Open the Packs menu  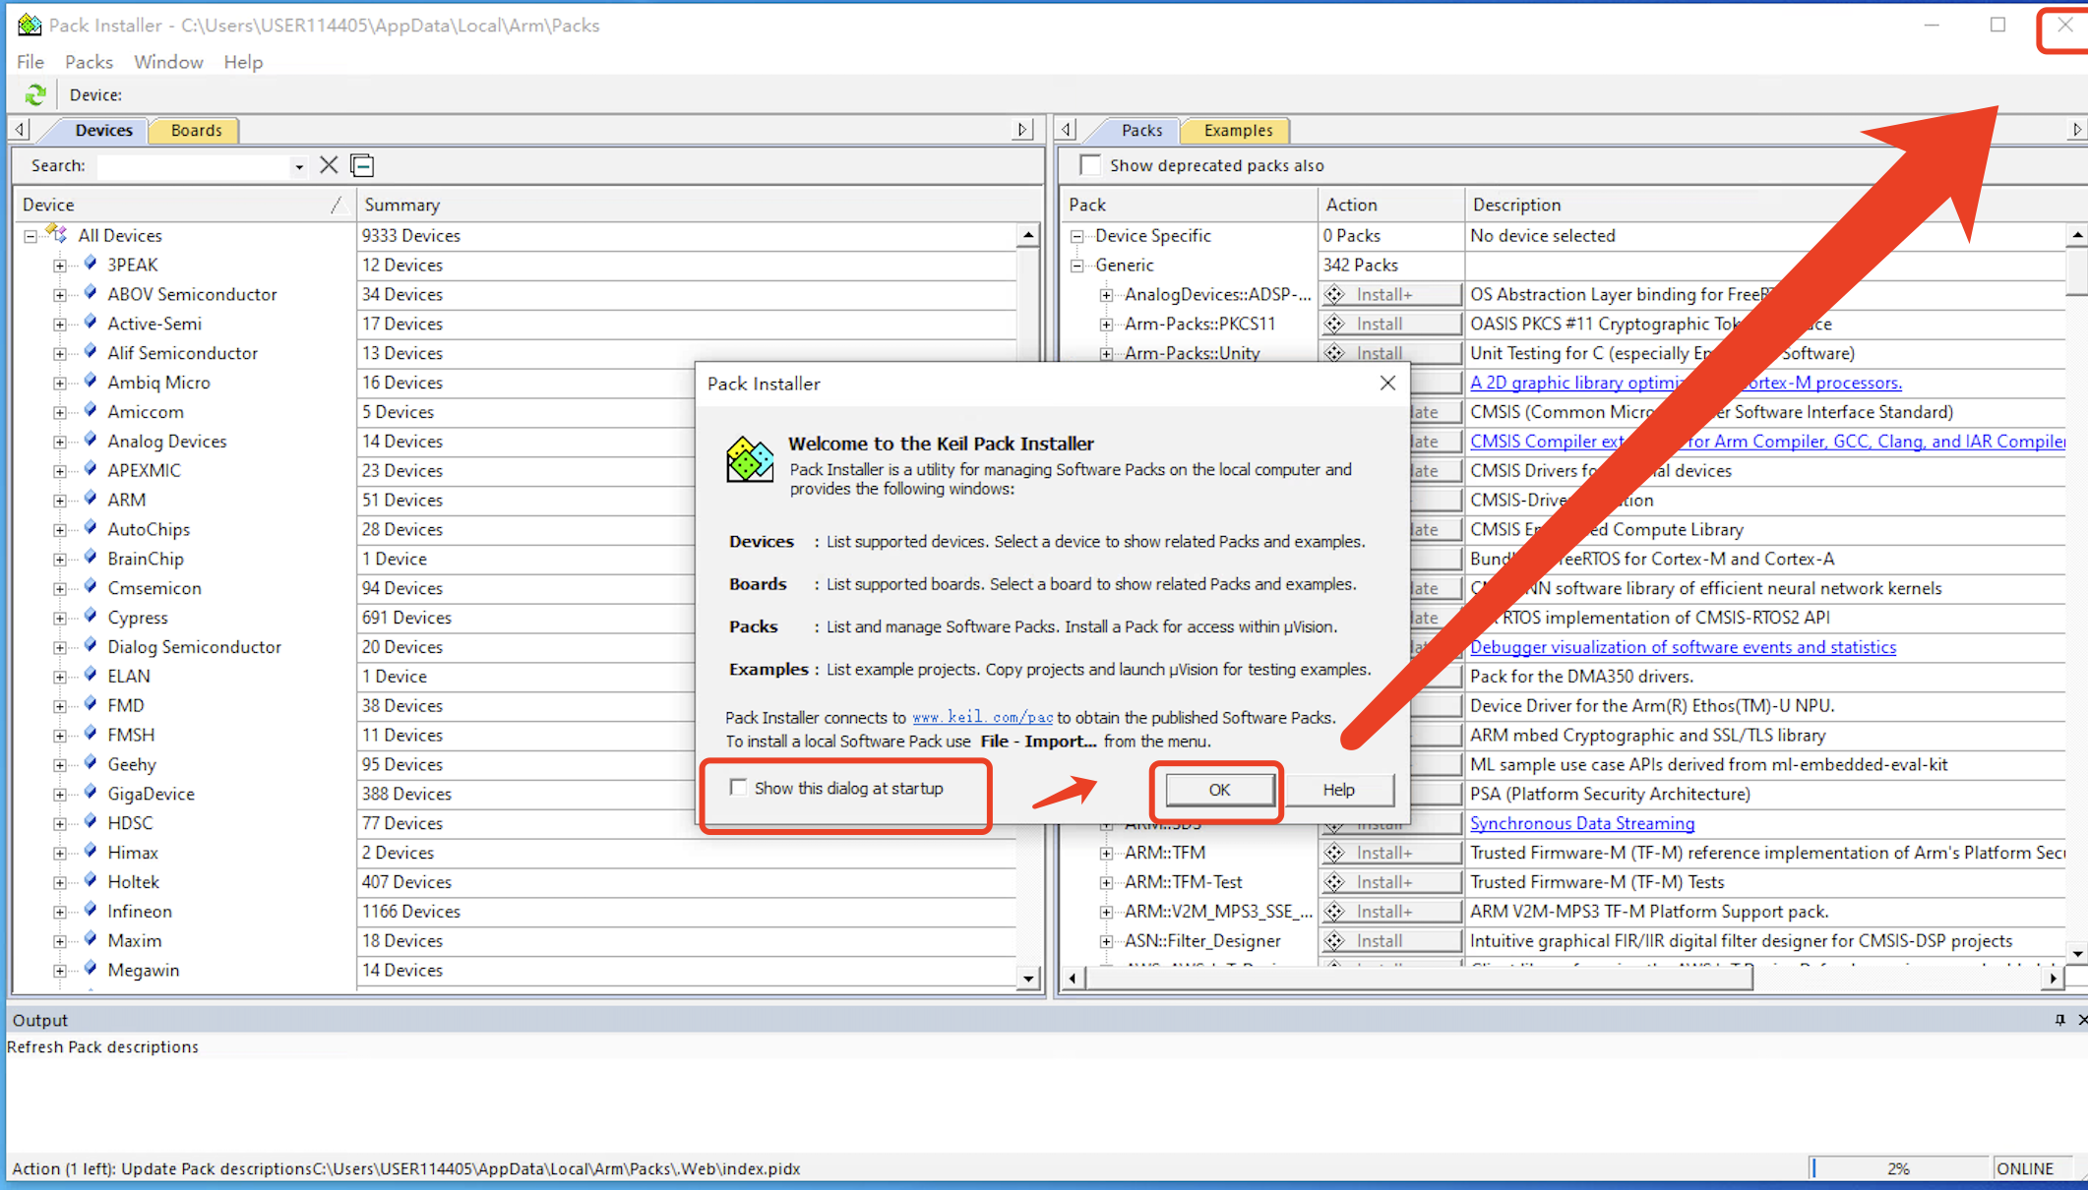[89, 62]
